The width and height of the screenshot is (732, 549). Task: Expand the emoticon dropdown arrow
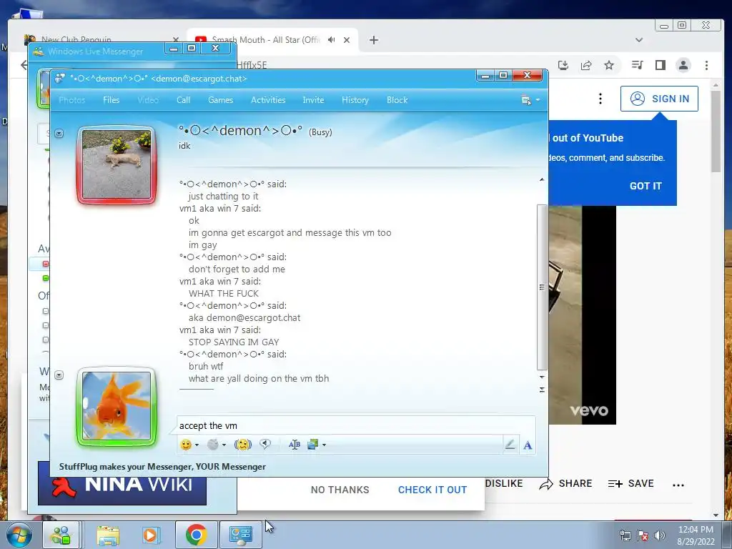(x=197, y=445)
